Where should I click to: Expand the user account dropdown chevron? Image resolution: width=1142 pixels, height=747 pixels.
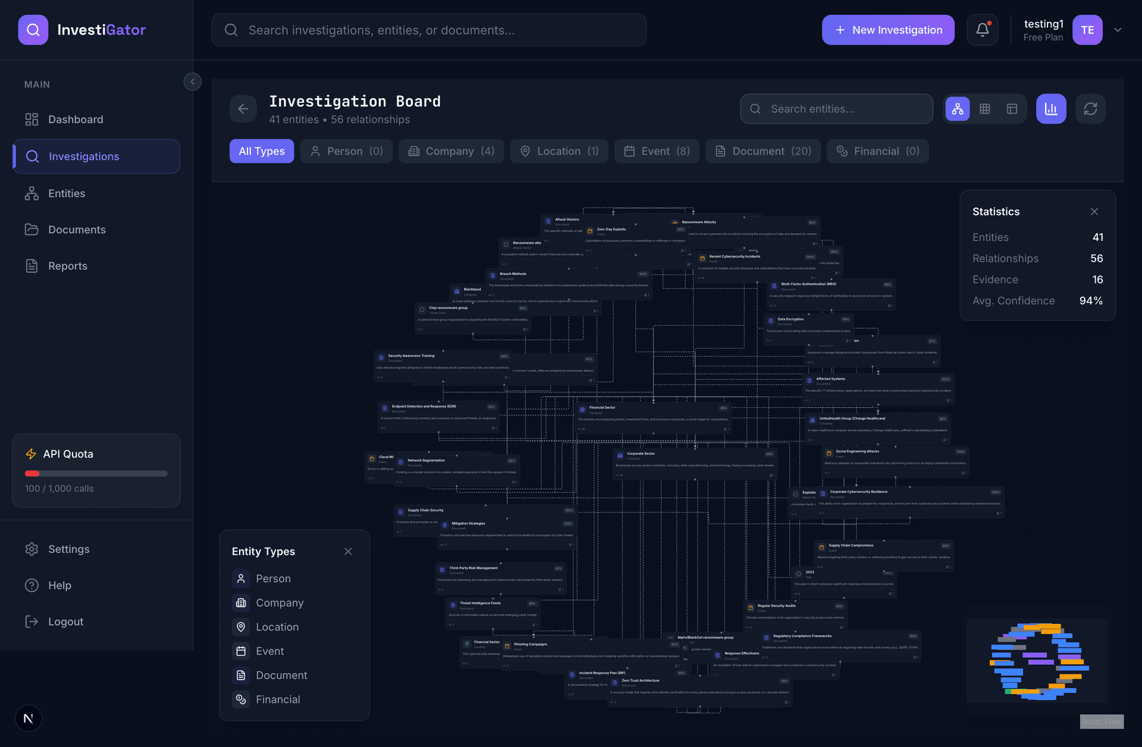(x=1118, y=30)
